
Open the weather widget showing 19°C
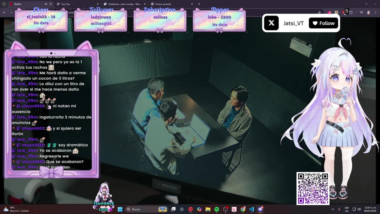pos(16,209)
